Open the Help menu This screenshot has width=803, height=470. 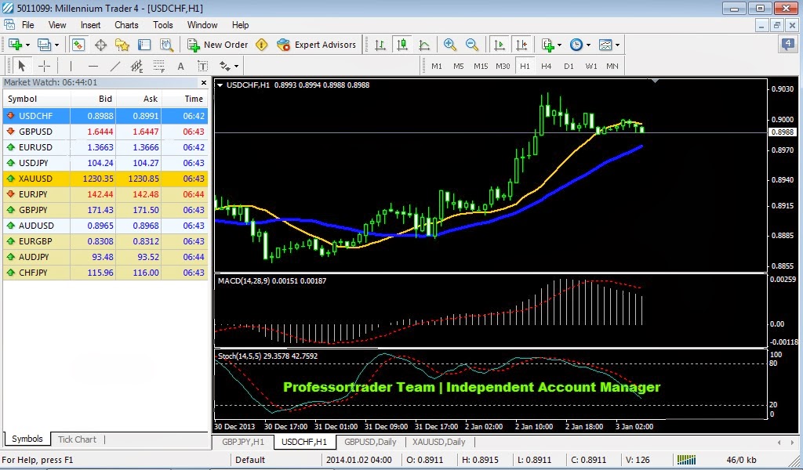pos(240,25)
